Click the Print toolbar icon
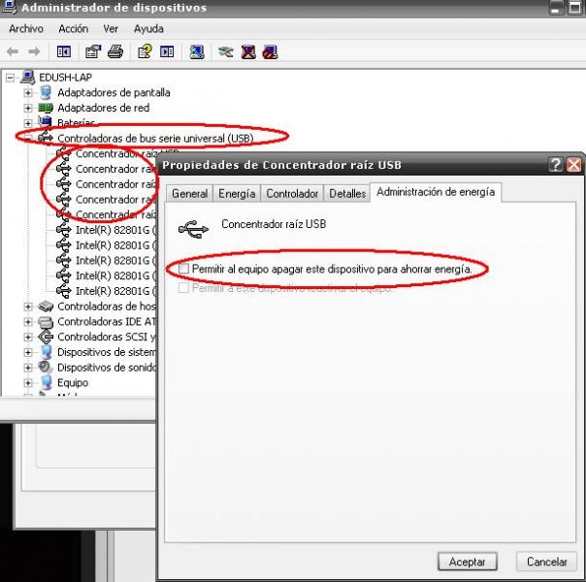The image size is (586, 582). click(x=115, y=51)
